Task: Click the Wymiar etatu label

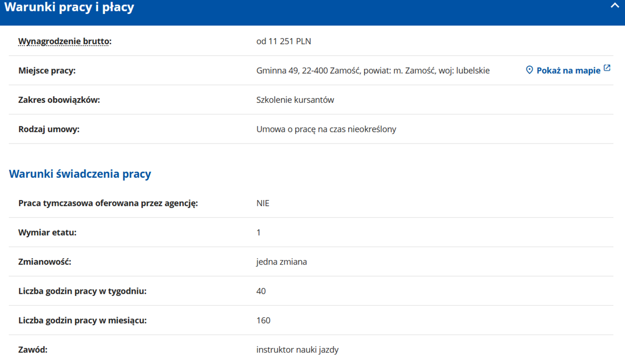Action: coord(47,232)
